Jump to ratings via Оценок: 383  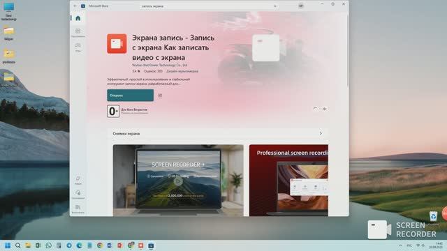pyautogui.click(x=153, y=71)
